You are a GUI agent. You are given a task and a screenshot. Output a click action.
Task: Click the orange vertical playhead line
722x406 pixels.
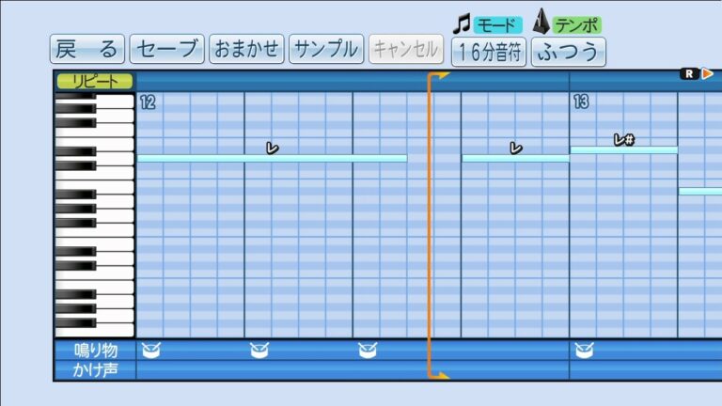430,226
